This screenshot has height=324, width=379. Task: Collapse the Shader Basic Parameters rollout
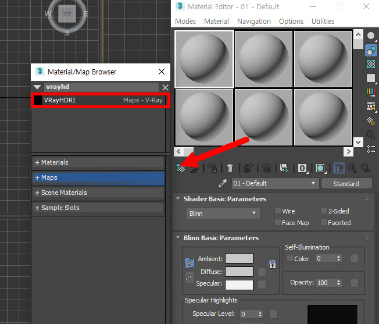178,198
